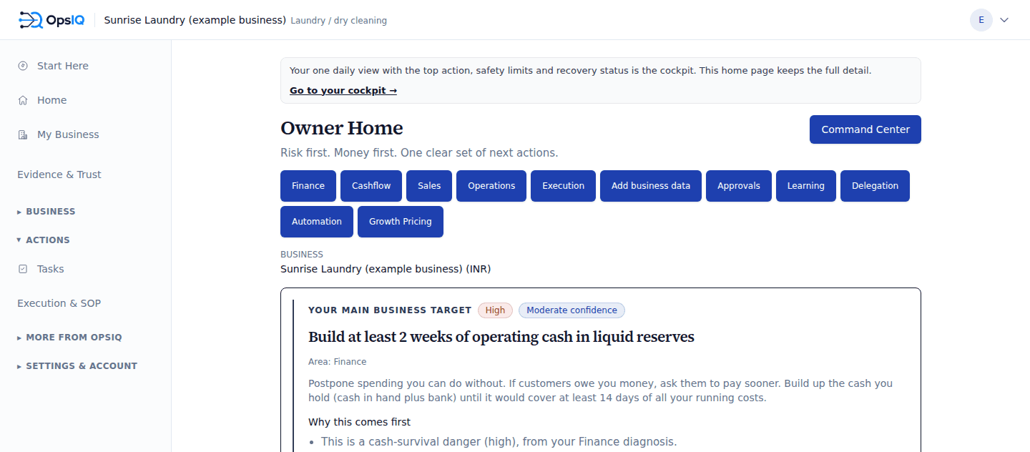Screen dimensions: 1030x452
Task: Click the Why this comes first text
Action: (359, 422)
